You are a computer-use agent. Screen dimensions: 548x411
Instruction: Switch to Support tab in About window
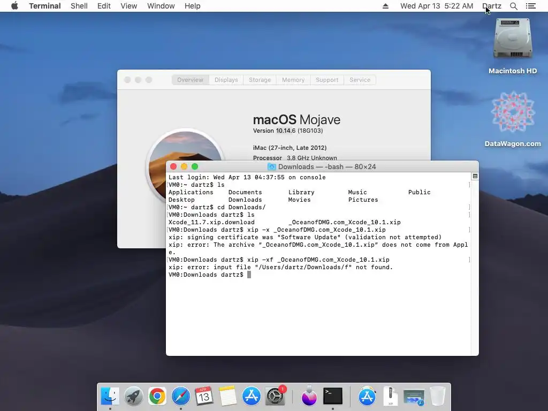click(x=327, y=80)
